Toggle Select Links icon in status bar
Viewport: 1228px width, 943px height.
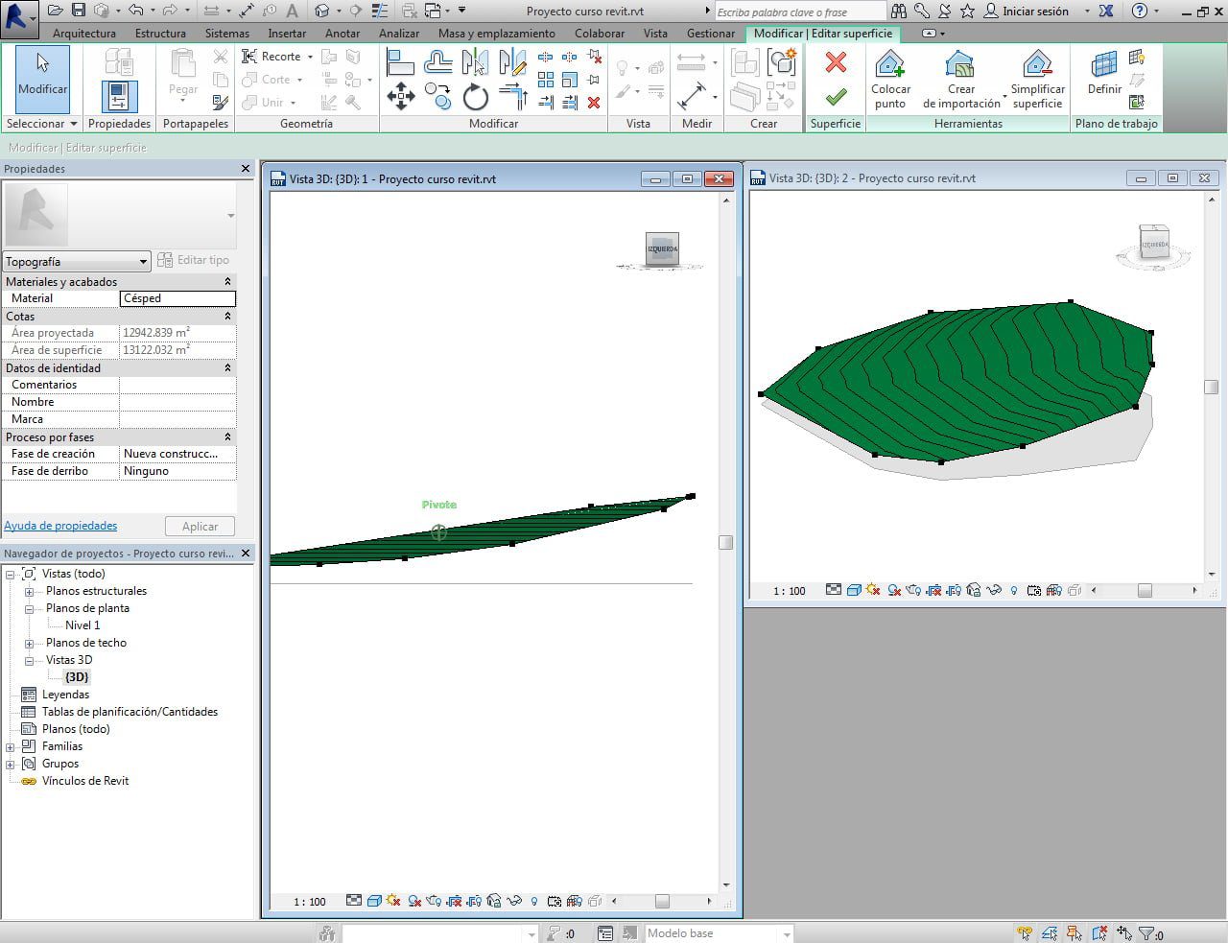pyautogui.click(x=1025, y=932)
